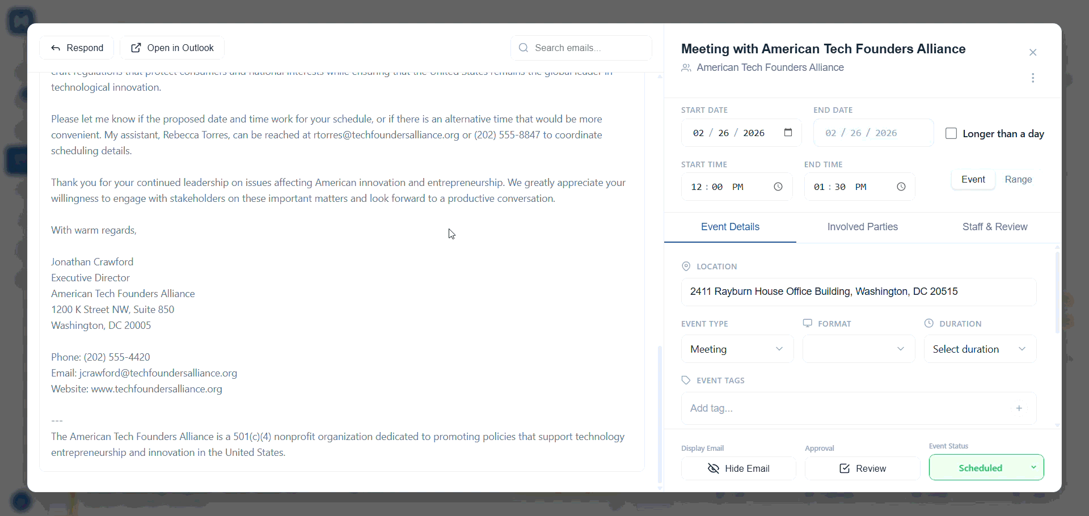Viewport: 1089px width, 516px height.
Task: Open the three-dot more options menu
Action: tap(1033, 78)
